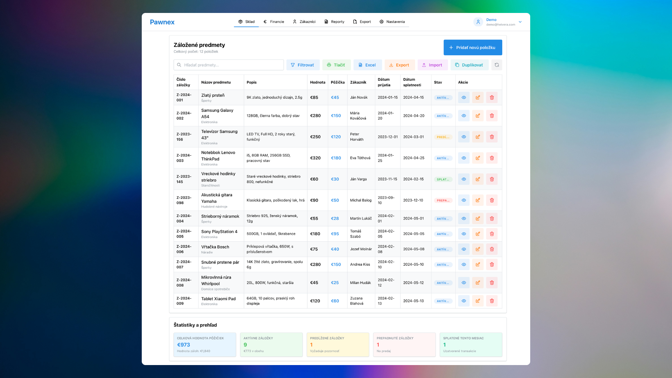Show details of Mikrovlnná rúra Whirlpool
Viewport: 672px width, 378px height.
[x=463, y=283]
